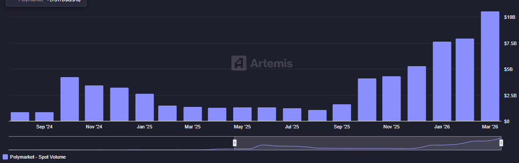Click the tall October 2024 bar before Nov '24
This screenshot has height=163, width=519.
coord(70,99)
